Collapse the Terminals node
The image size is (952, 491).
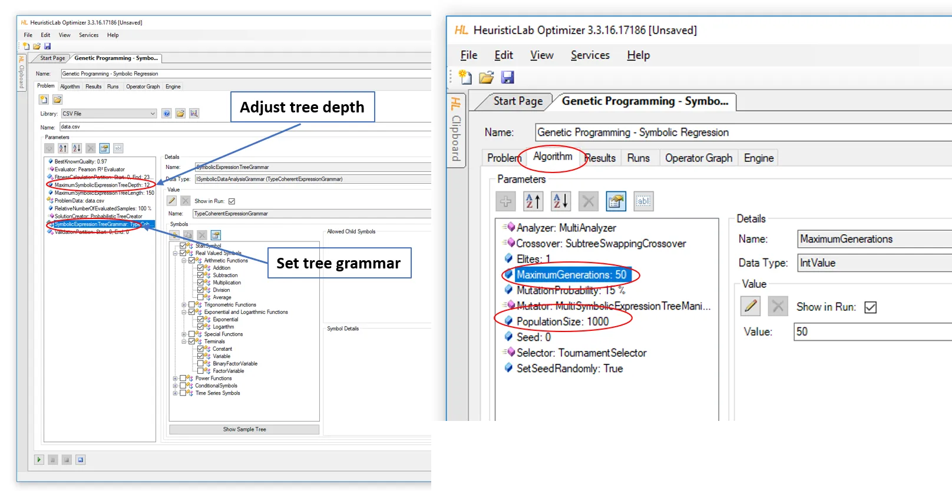click(184, 341)
